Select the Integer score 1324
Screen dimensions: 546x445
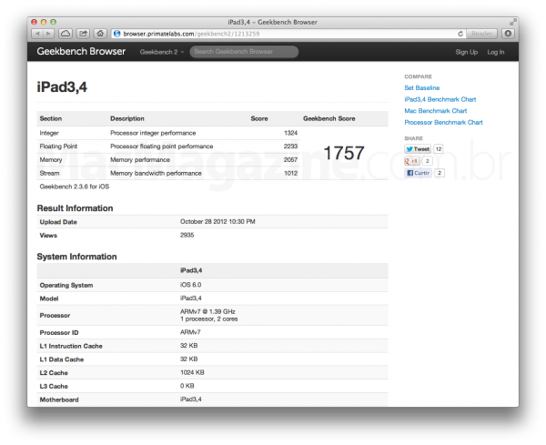tap(290, 133)
